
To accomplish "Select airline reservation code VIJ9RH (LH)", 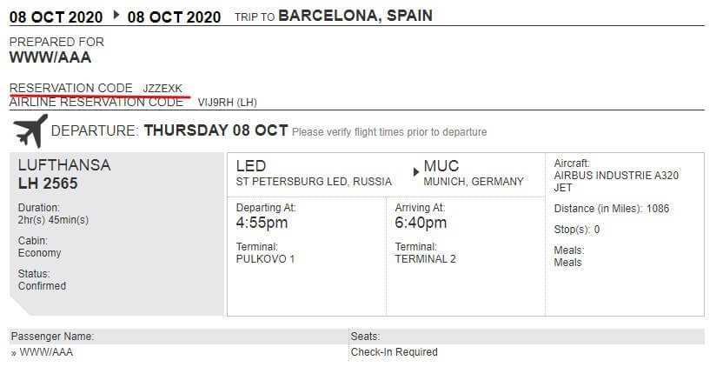I will tap(227, 102).
